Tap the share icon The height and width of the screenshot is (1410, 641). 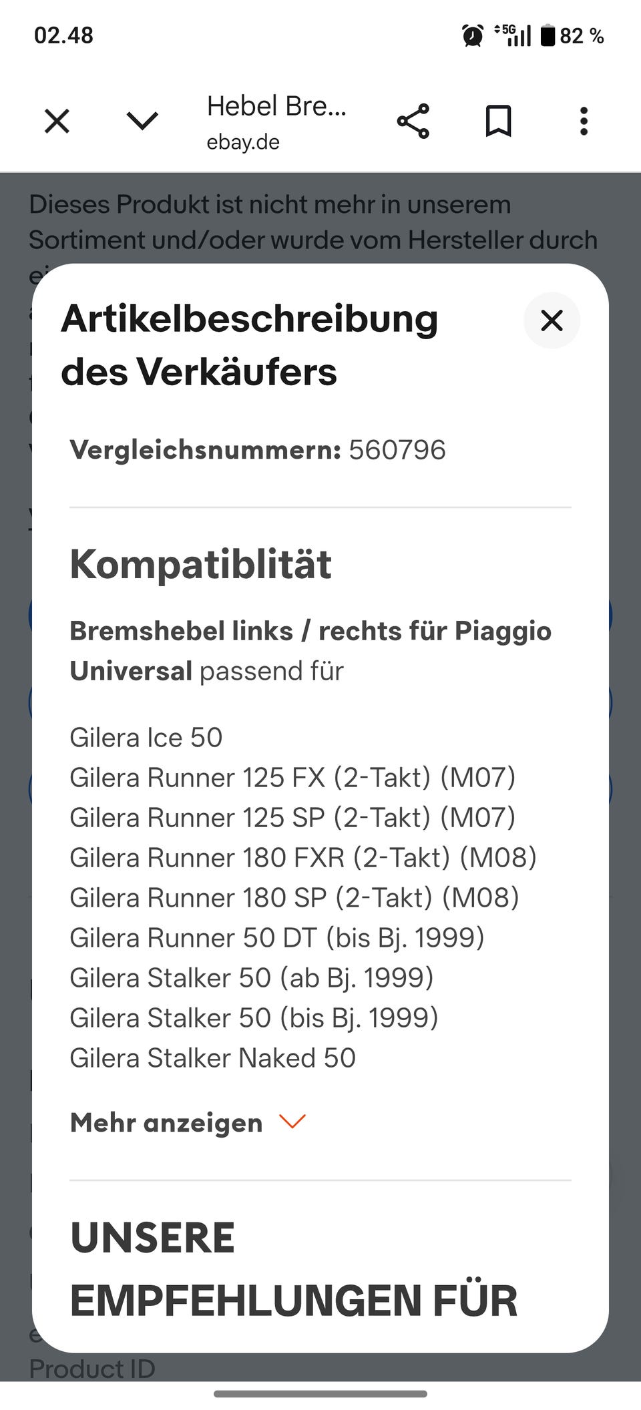pyautogui.click(x=413, y=122)
